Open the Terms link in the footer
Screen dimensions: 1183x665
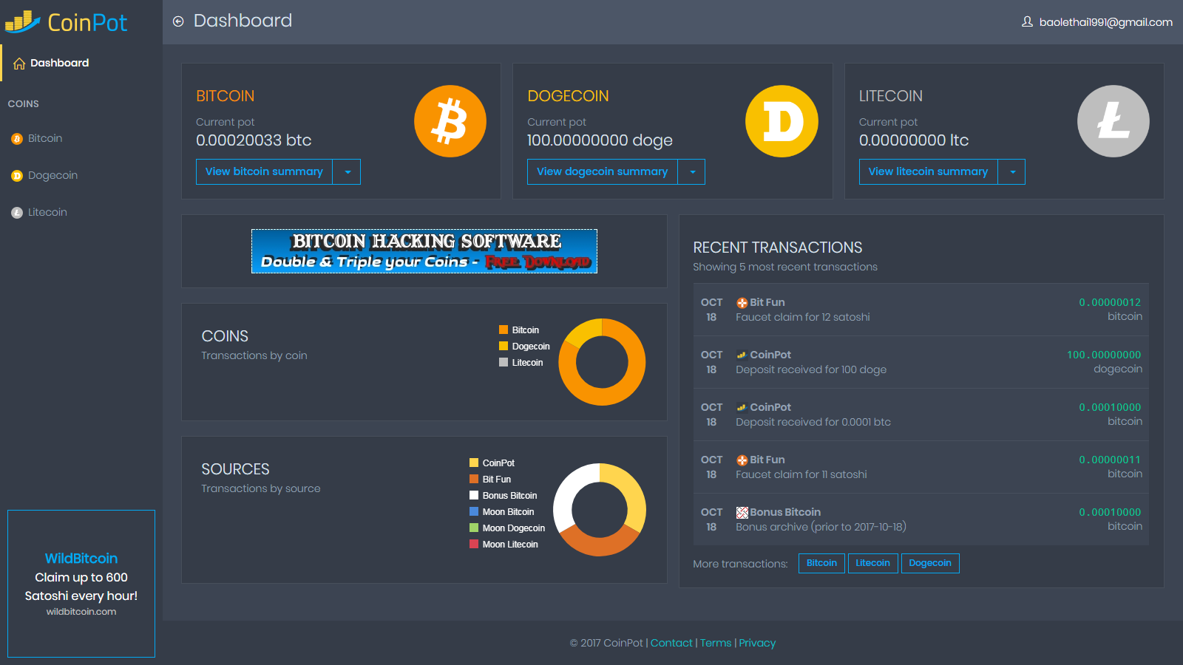(x=716, y=644)
